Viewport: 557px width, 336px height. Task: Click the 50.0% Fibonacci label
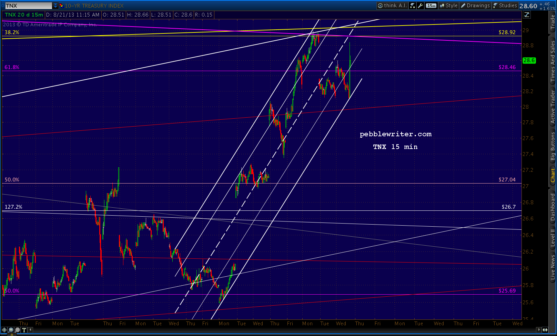12,179
